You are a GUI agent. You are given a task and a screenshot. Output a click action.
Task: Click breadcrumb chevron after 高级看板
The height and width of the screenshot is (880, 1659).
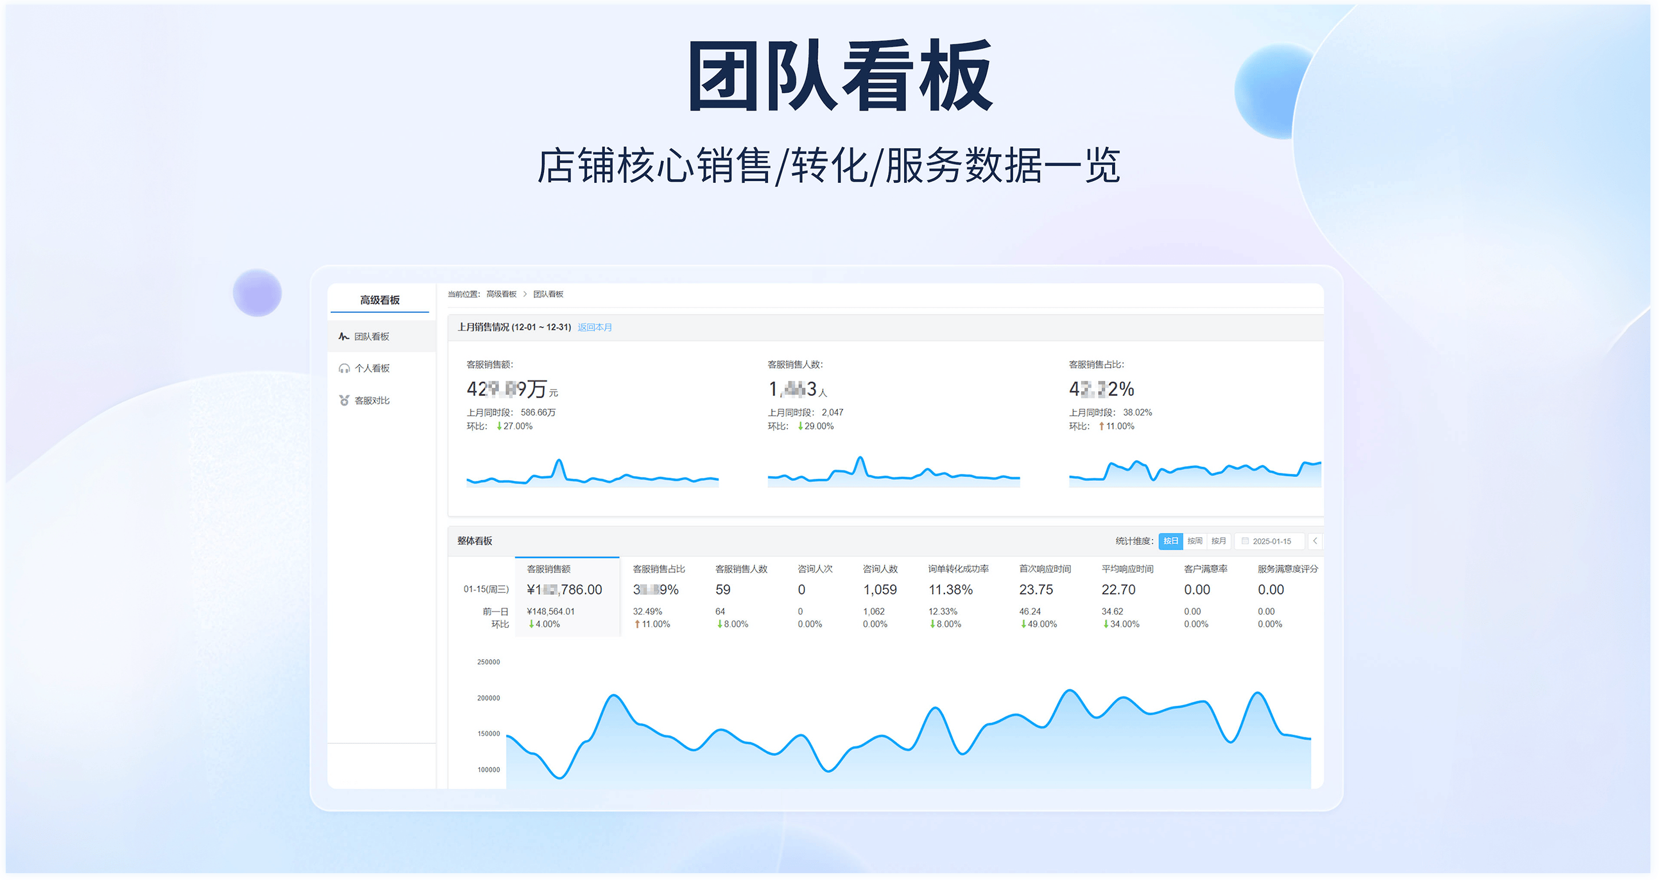[525, 294]
